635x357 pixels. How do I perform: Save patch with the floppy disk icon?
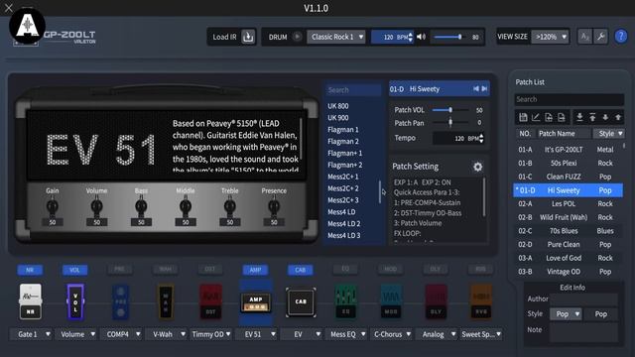(x=523, y=117)
